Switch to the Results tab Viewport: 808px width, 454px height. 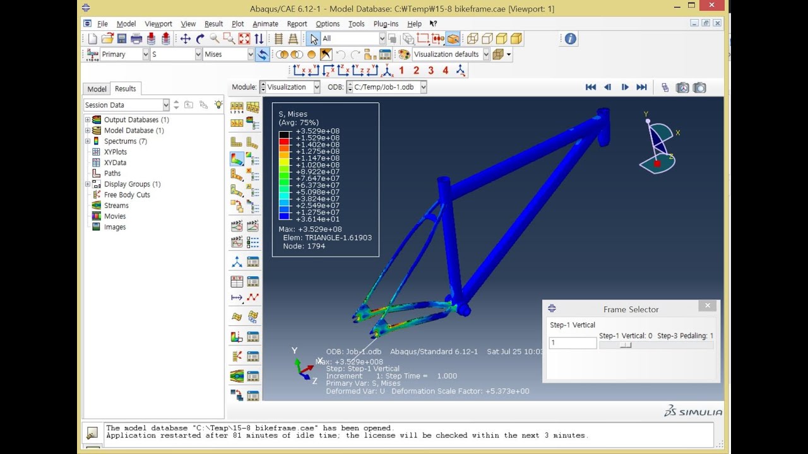tap(125, 88)
